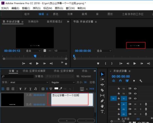Open the Regular font style dropdown
153x123 pixels.
coord(63,82)
